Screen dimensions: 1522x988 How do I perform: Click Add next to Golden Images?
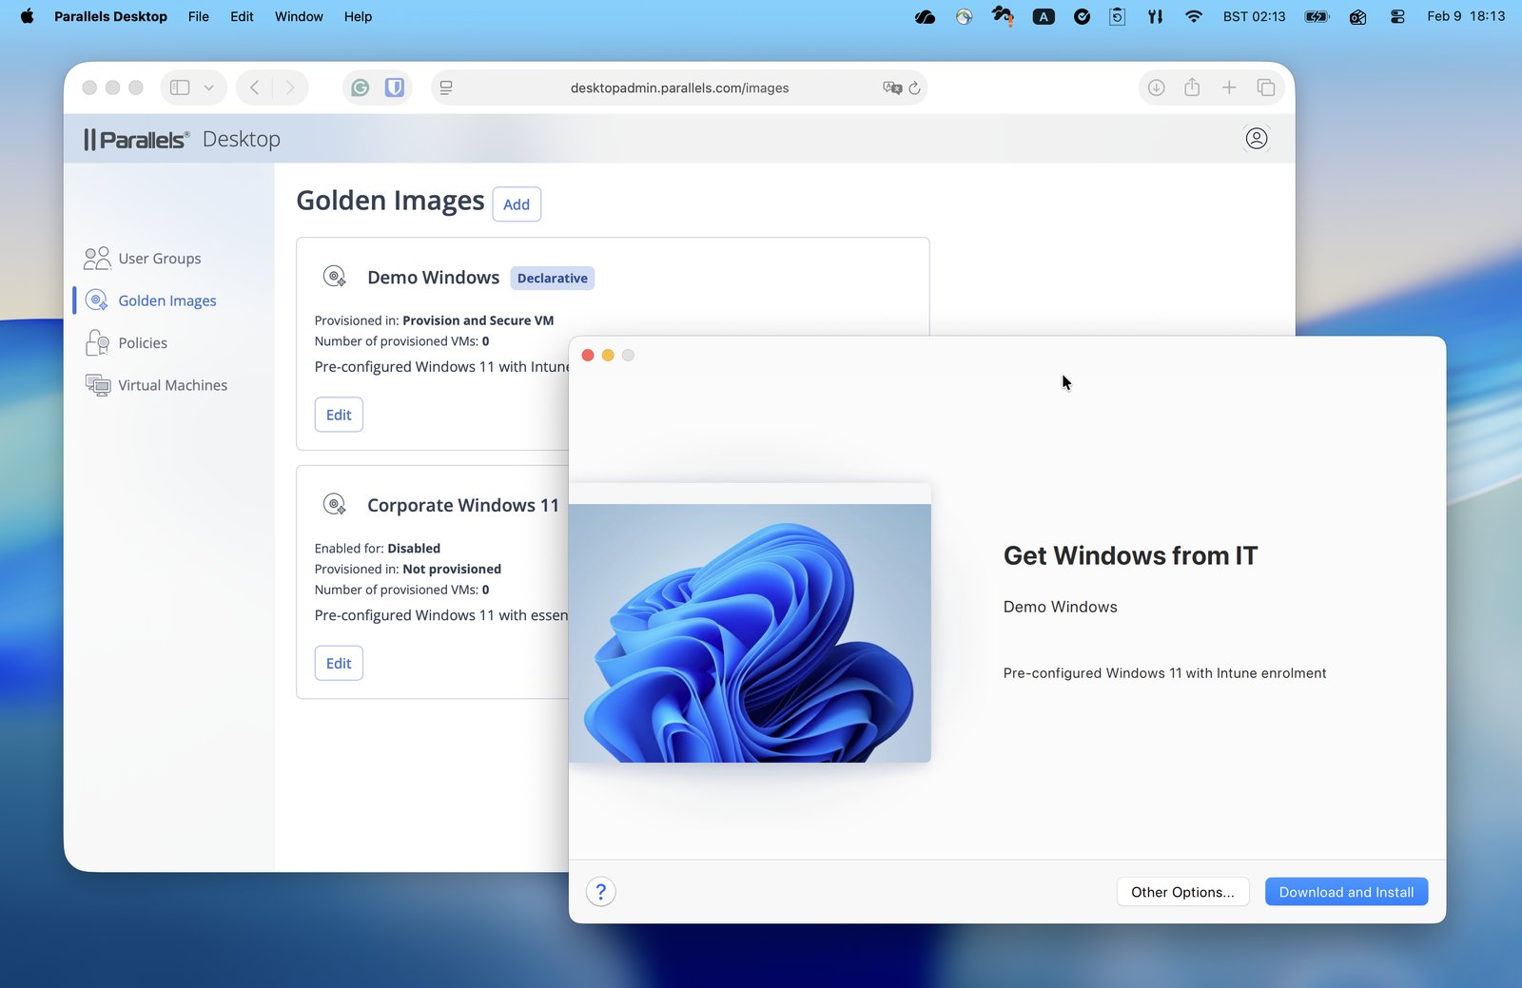(517, 204)
